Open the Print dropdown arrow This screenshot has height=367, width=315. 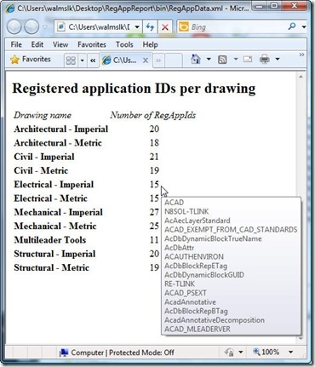278,60
